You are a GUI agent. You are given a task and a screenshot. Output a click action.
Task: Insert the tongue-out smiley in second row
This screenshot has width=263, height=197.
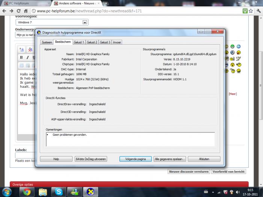(239, 53)
